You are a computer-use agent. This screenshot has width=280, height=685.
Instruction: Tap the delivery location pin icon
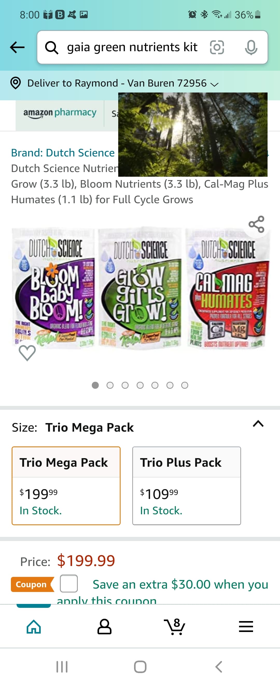[16, 83]
